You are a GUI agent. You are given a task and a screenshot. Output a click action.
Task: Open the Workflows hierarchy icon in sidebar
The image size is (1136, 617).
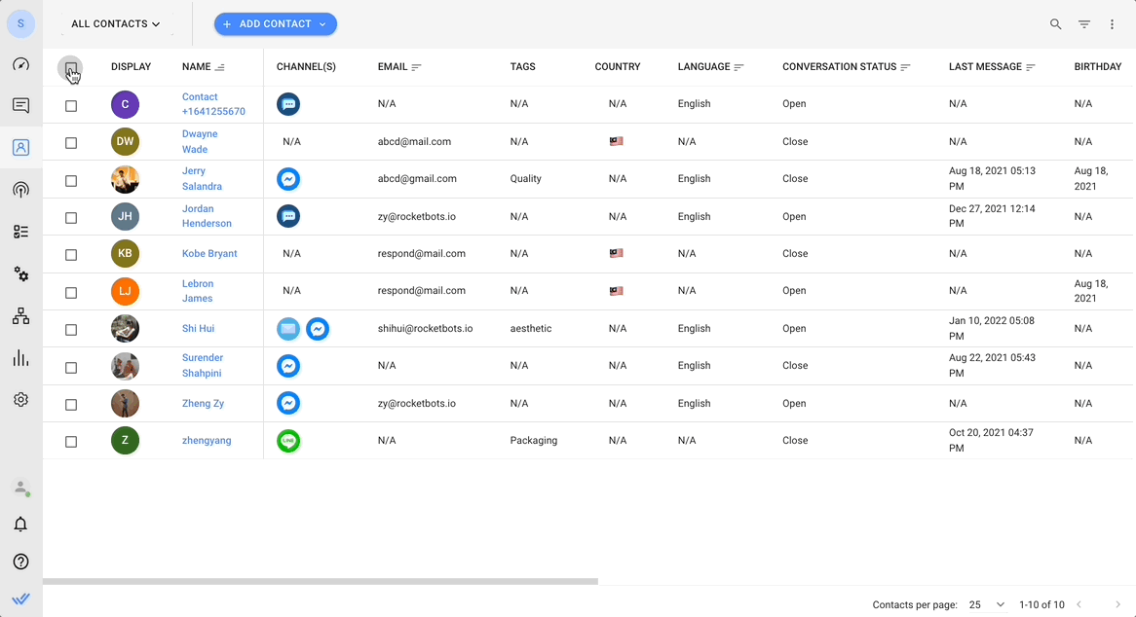pyautogui.click(x=21, y=316)
